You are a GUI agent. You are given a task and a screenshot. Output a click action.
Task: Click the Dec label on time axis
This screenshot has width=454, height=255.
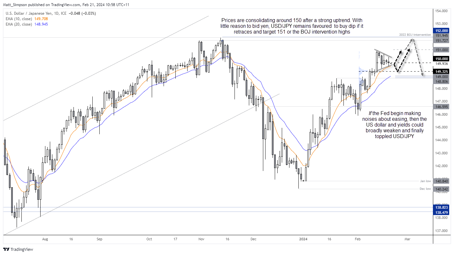coord(253,239)
